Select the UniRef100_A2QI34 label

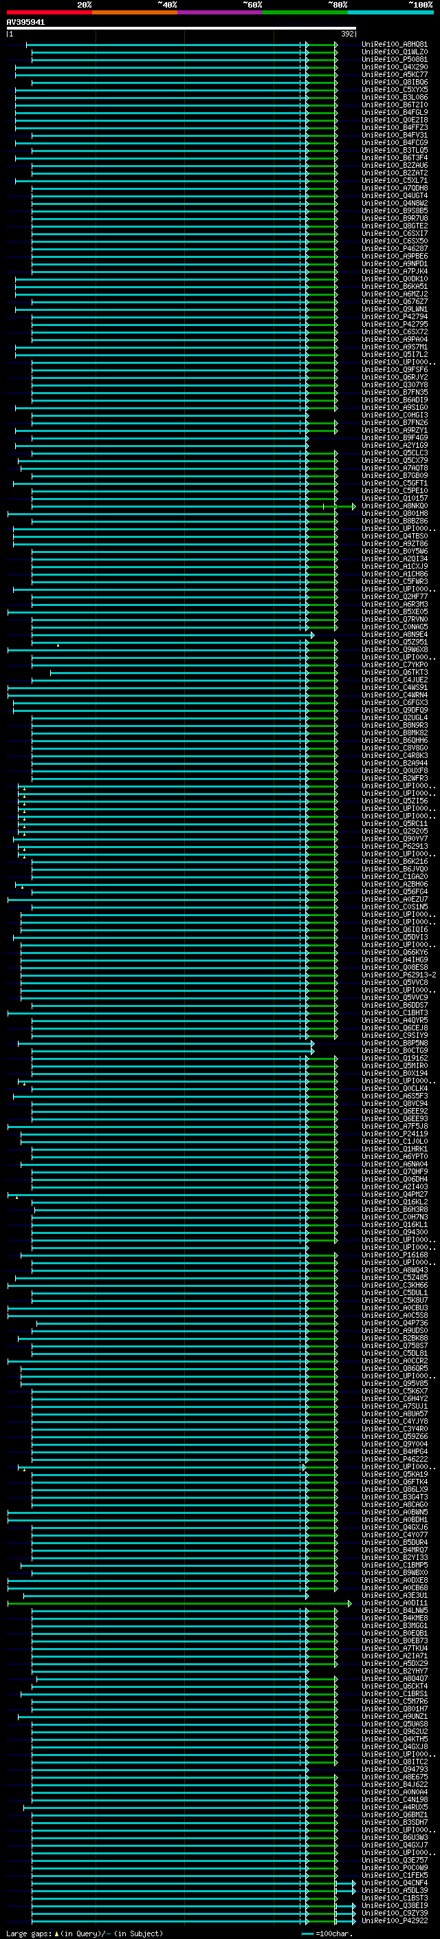(395, 559)
